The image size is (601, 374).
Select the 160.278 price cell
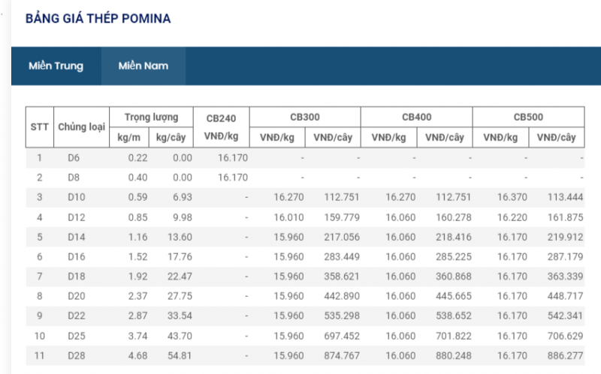click(454, 217)
